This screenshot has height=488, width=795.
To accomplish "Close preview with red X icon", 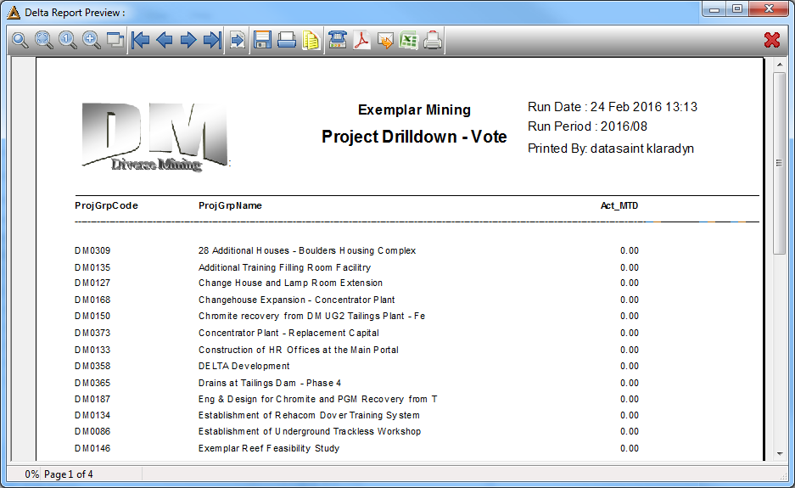I will (772, 40).
